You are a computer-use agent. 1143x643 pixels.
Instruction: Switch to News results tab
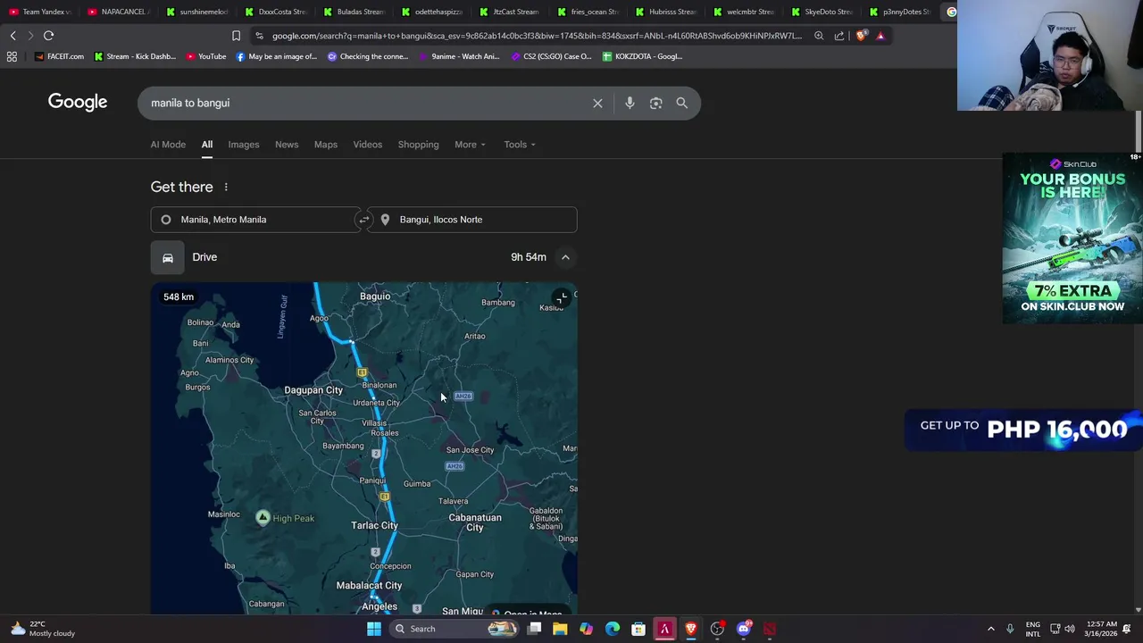coord(287,145)
